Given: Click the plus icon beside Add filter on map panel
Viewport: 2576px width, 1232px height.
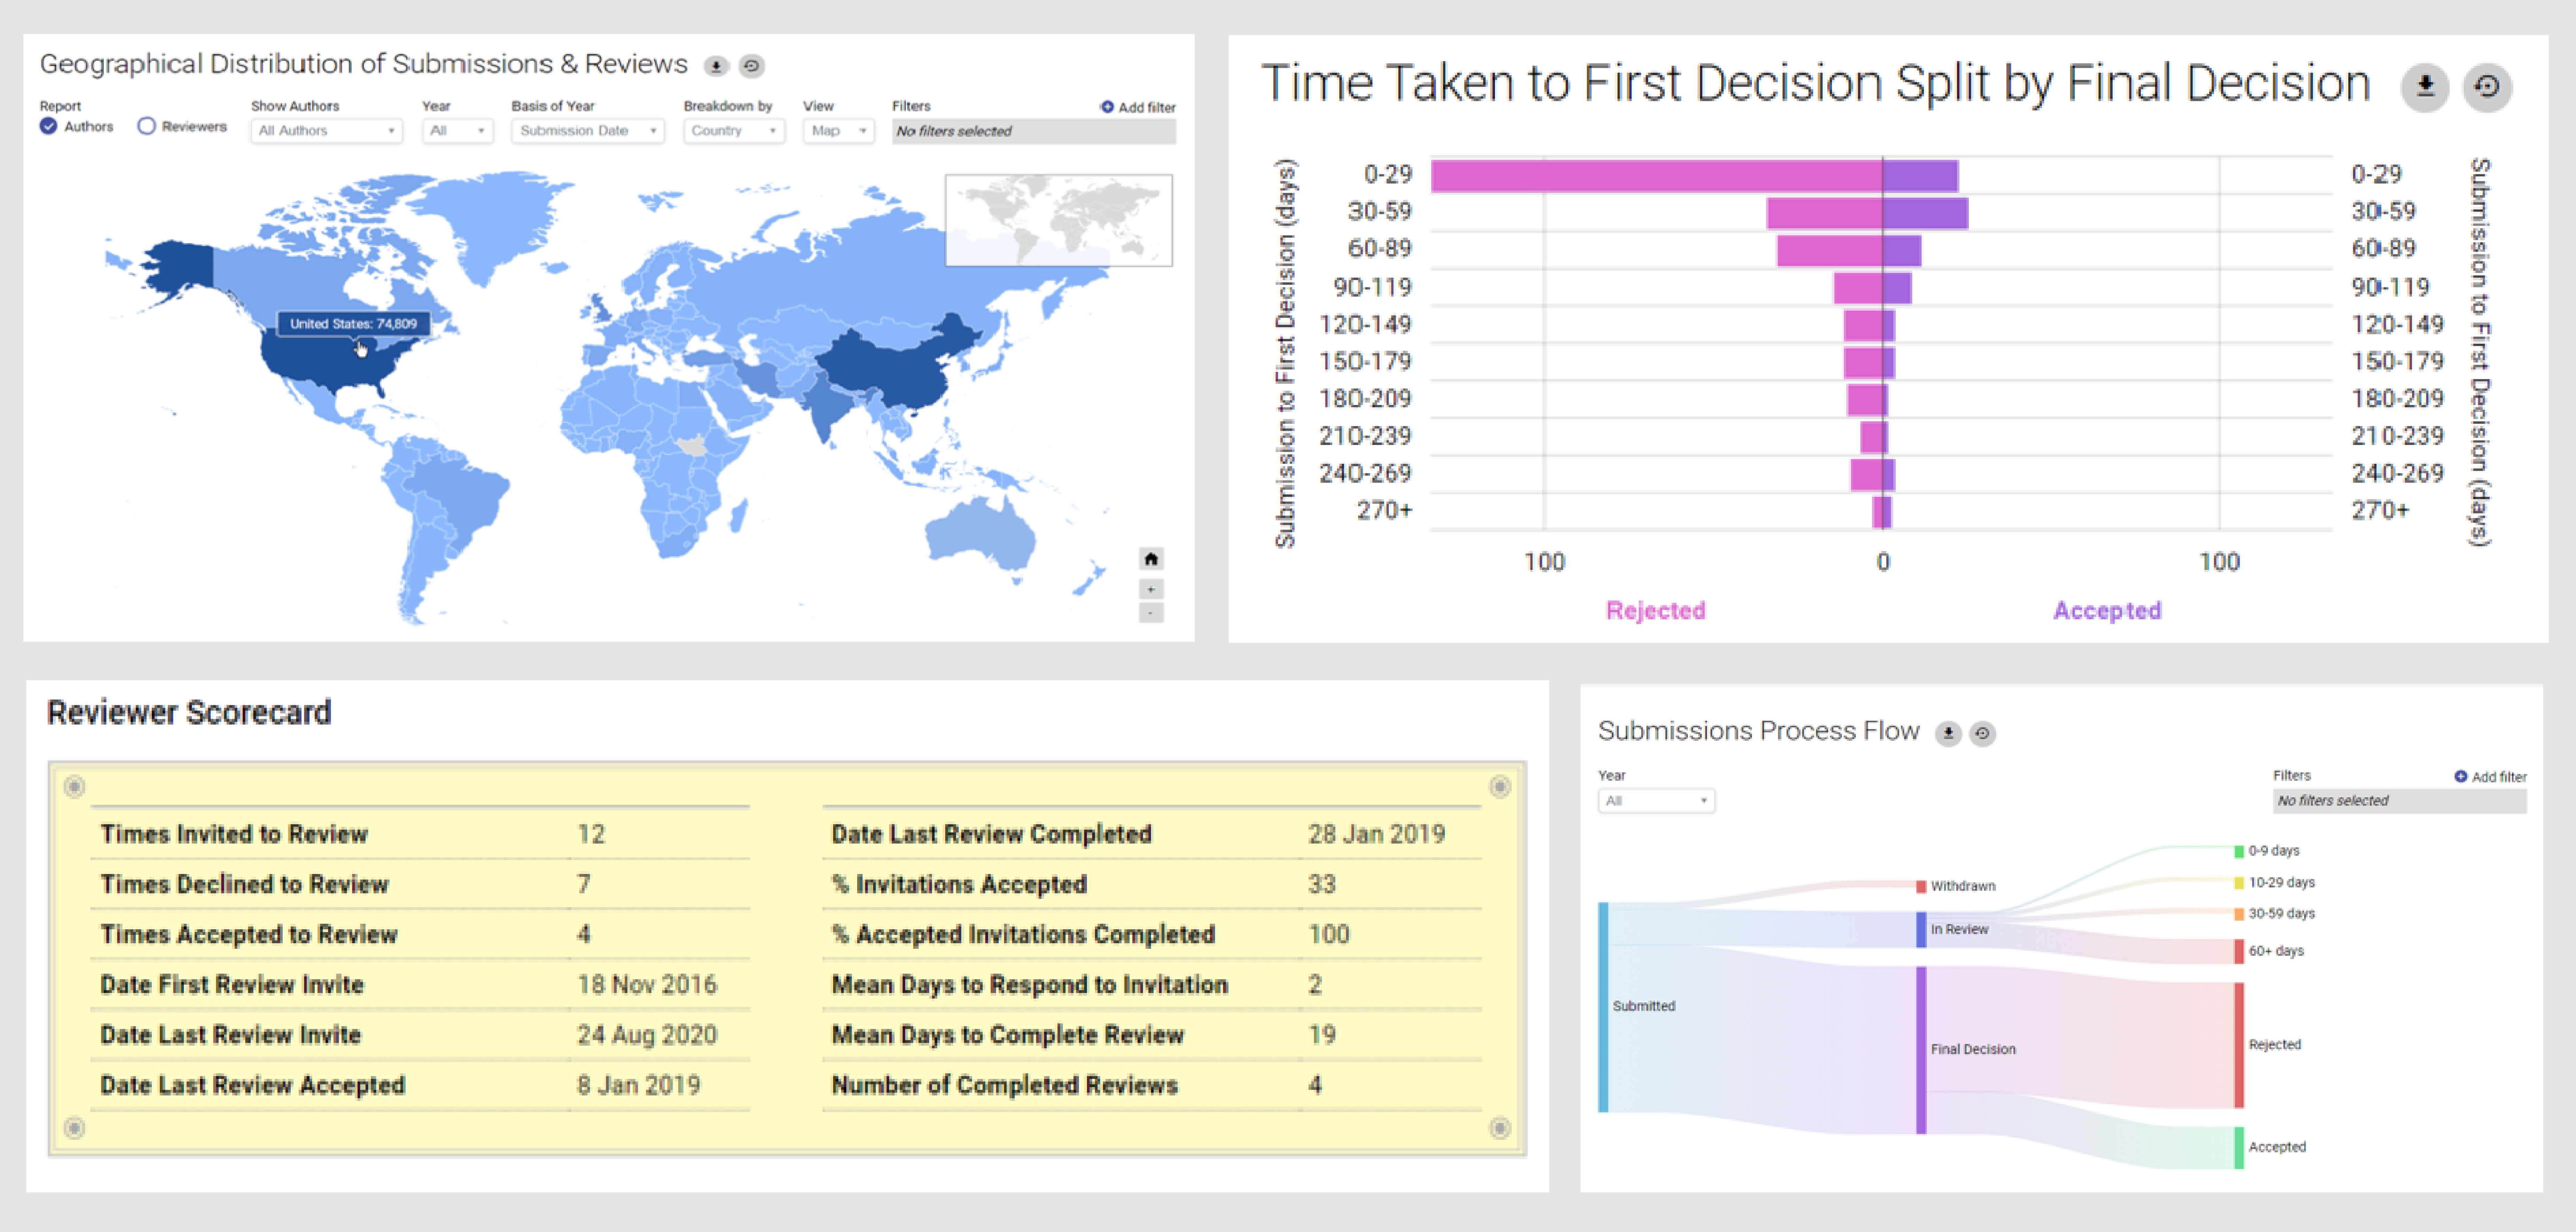Looking at the screenshot, I should [1107, 107].
